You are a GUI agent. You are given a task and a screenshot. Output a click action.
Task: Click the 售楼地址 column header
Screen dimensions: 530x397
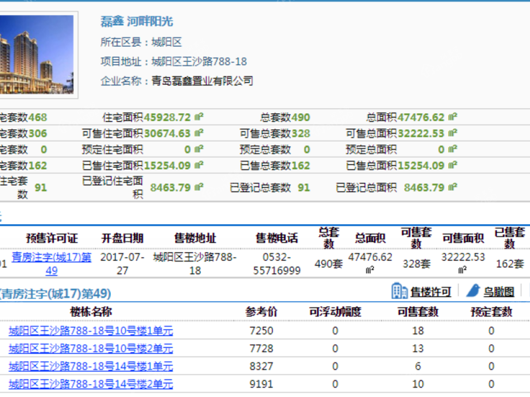(x=195, y=239)
